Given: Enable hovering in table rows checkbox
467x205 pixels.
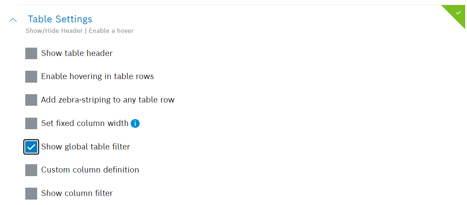Looking at the screenshot, I should tap(31, 77).
